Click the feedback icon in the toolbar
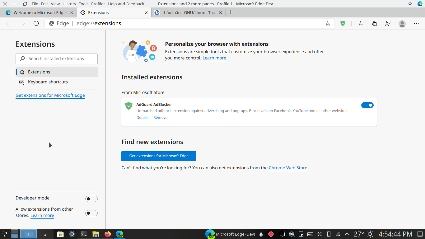425x239 pixels. tap(388, 23)
